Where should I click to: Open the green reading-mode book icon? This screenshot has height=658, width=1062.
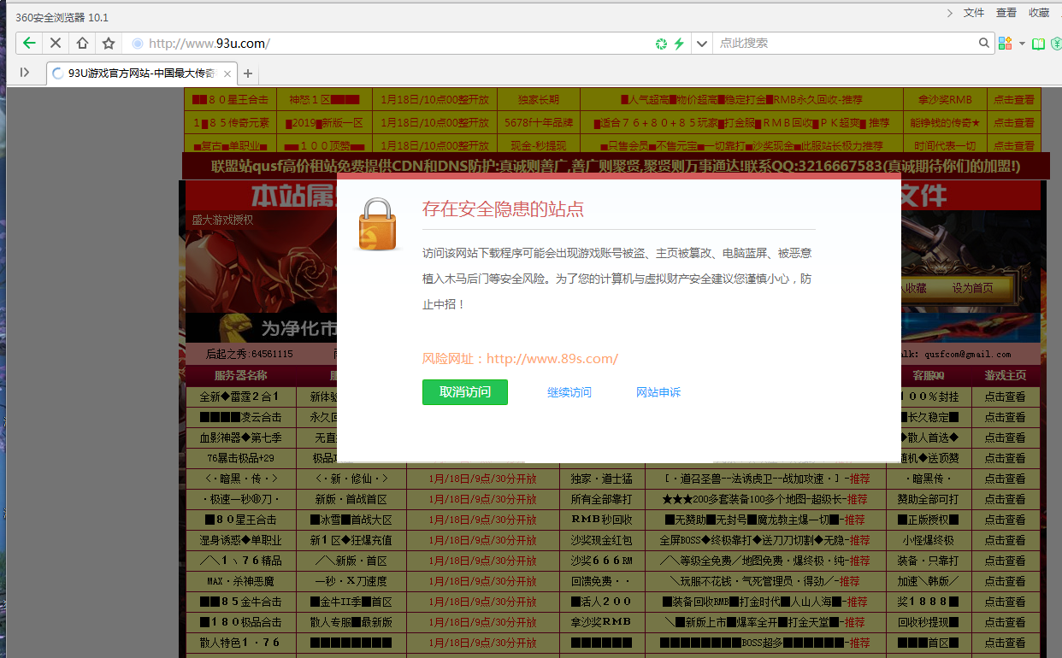pos(1038,43)
